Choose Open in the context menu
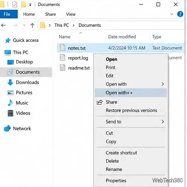 (x=131, y=59)
